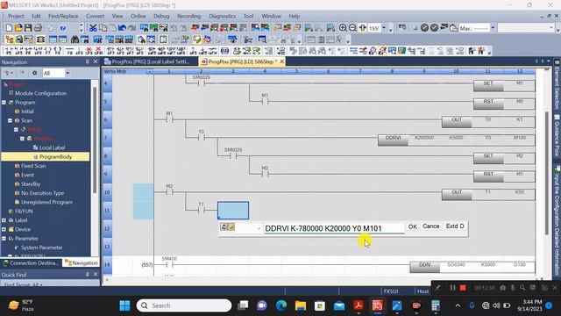
Task: Select Unregistered Program tree item
Action: pyautogui.click(x=46, y=202)
